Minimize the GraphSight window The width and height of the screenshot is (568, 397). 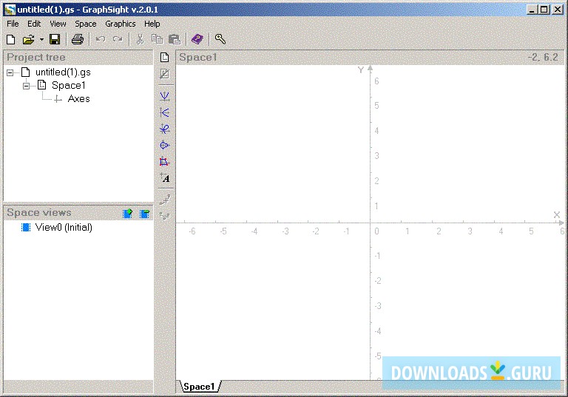click(x=532, y=10)
